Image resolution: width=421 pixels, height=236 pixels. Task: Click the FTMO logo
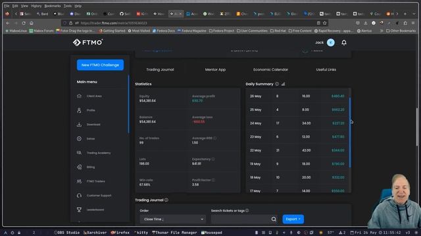click(87, 42)
